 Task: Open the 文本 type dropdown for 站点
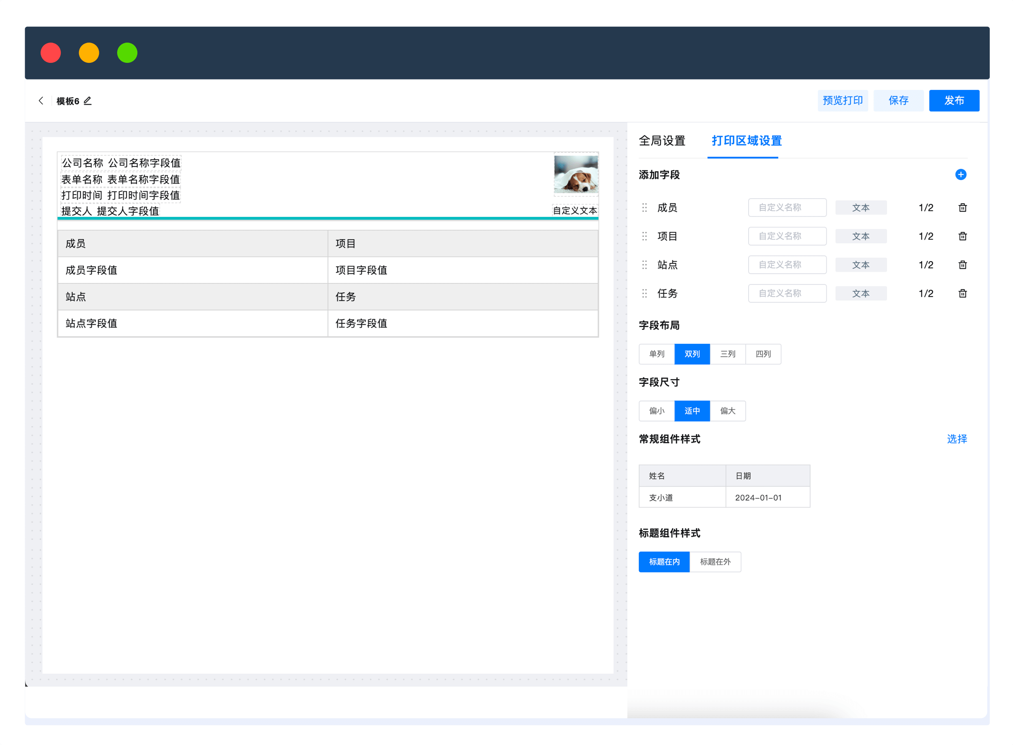860,265
